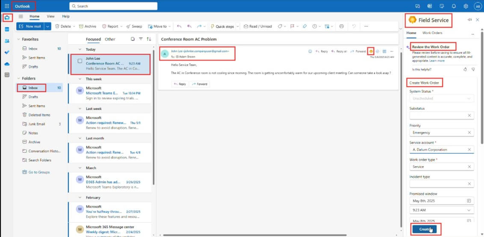Archive the selected message
Image resolution: width=484 pixels, height=237 pixels.
point(88,26)
